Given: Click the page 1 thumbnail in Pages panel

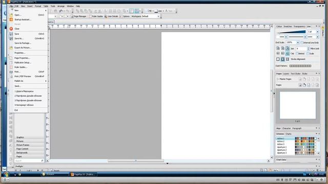Looking at the screenshot, I should click(x=297, y=105).
